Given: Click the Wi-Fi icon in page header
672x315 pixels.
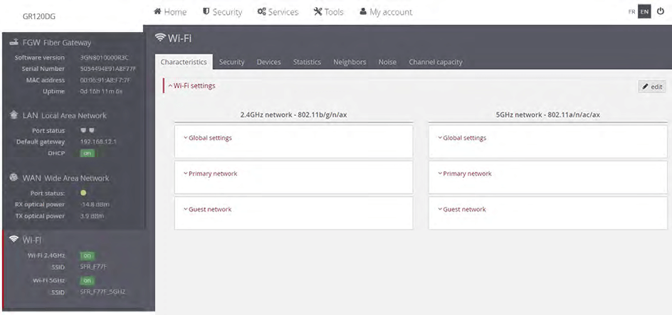Looking at the screenshot, I should coord(160,38).
